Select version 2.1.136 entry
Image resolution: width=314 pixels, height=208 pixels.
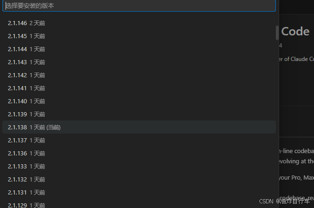(x=139, y=153)
